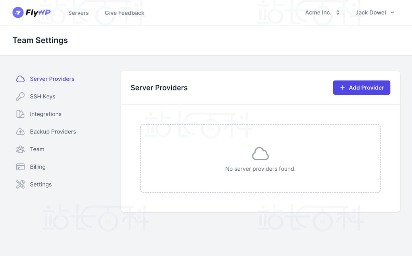Click the Billing credit card icon

point(20,167)
